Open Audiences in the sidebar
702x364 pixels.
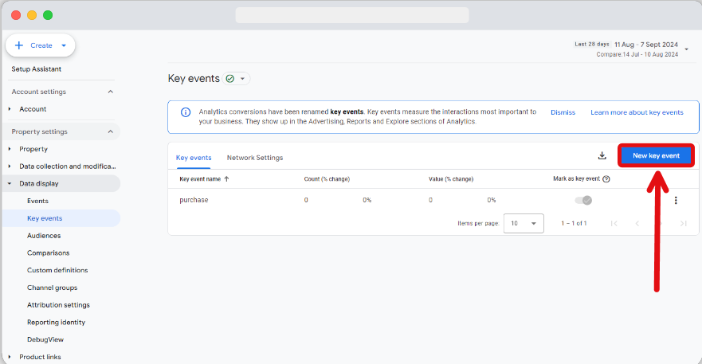coord(44,236)
